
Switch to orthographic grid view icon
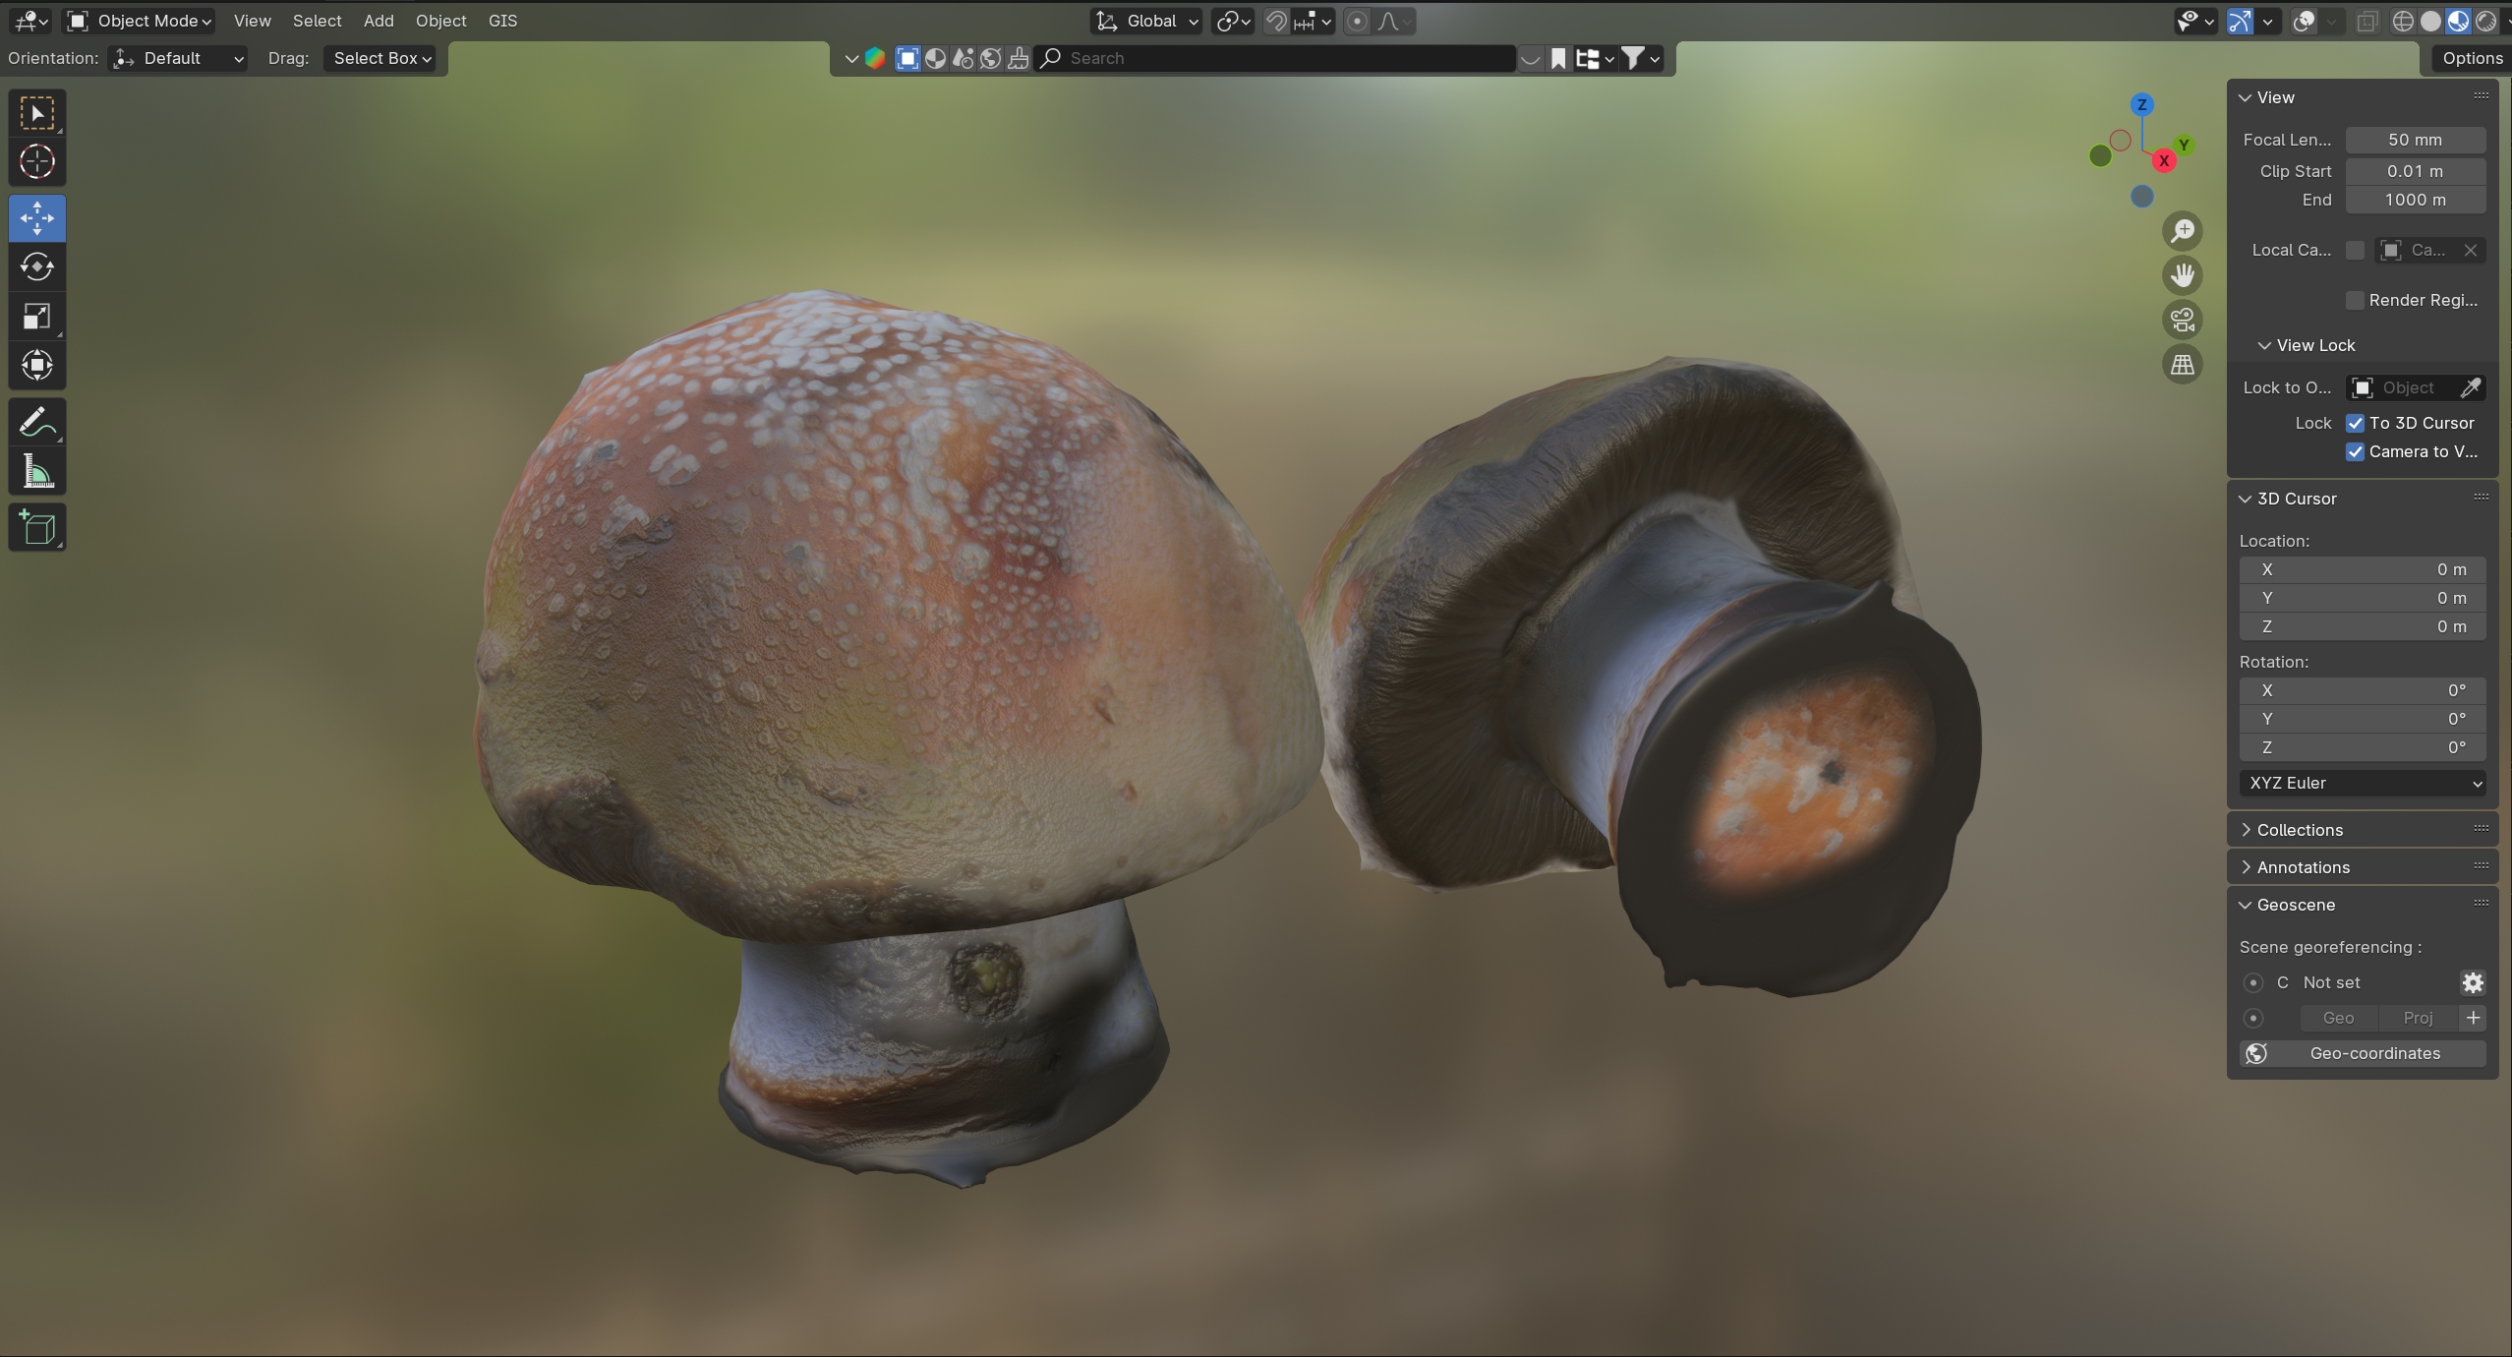click(x=2182, y=365)
